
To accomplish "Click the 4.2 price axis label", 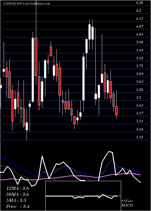I will click(x=139, y=11).
